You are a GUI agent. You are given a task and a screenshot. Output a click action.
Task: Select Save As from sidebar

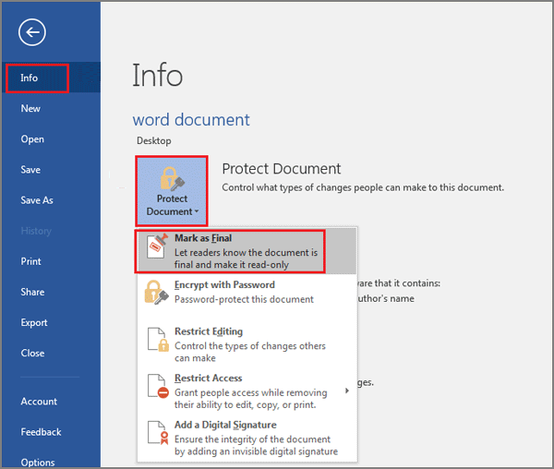[x=37, y=200]
